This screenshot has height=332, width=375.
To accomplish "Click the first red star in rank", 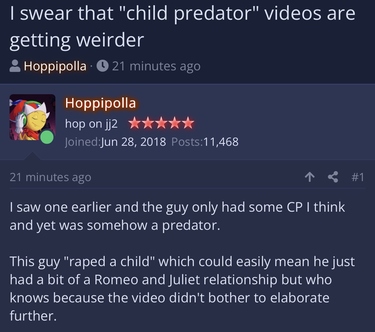I will coord(135,123).
